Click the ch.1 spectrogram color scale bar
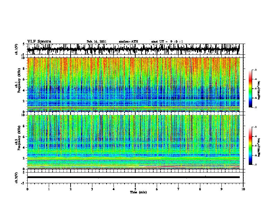The width and height of the screenshot is (274, 212). pos(250,89)
